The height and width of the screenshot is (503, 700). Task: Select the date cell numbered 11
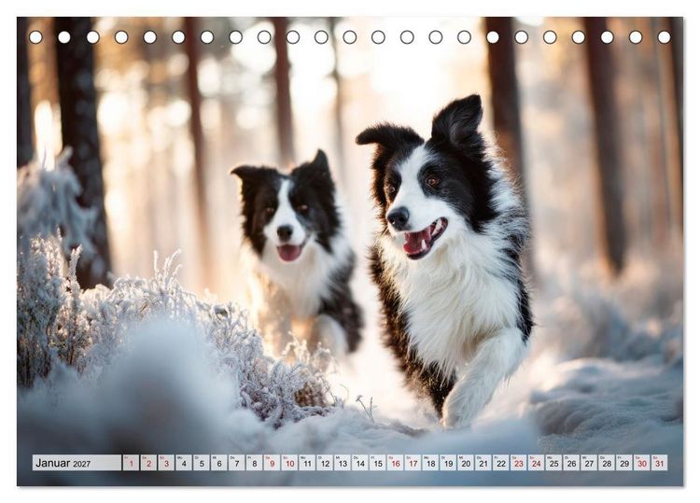[x=307, y=462]
